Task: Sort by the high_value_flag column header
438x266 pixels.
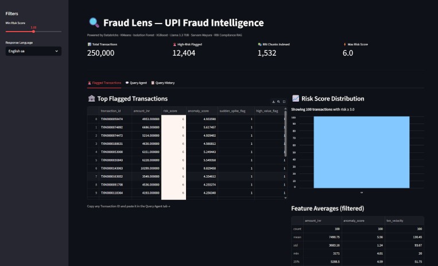Action: coord(269,111)
